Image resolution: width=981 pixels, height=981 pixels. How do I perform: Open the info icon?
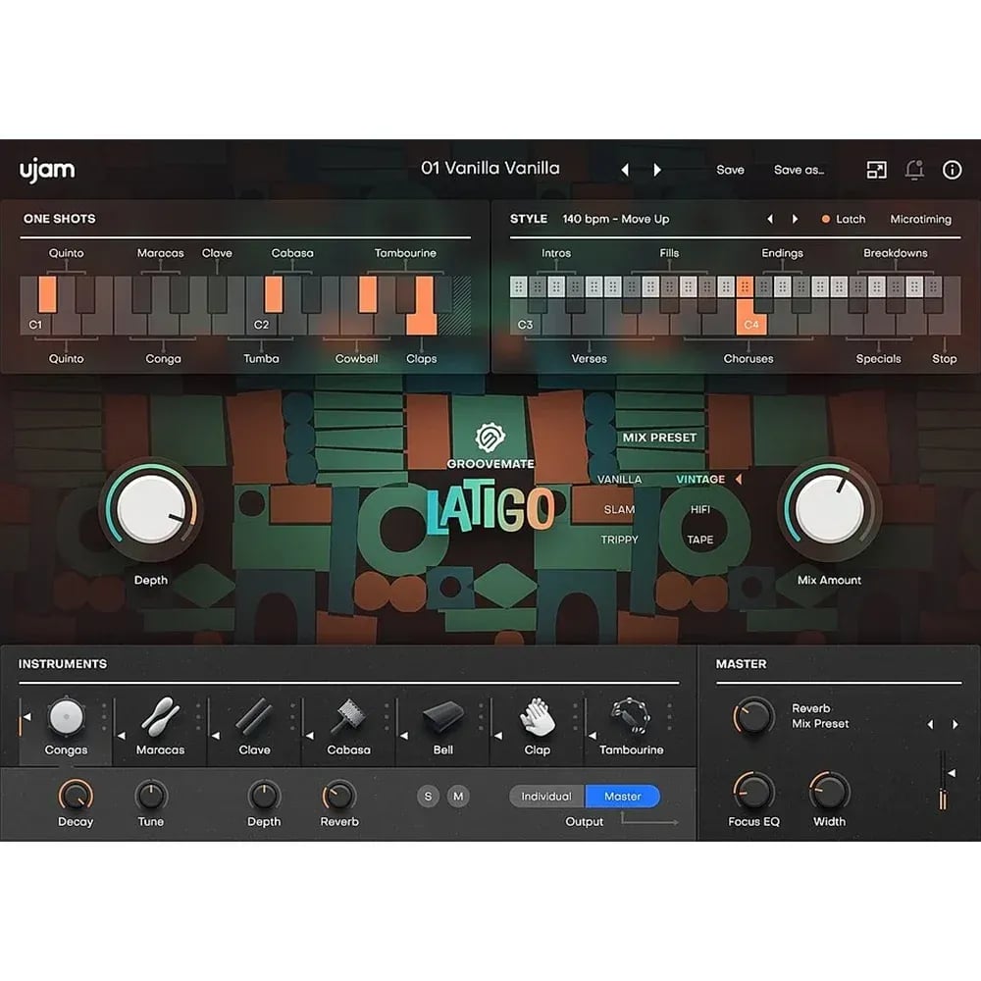[x=952, y=170]
